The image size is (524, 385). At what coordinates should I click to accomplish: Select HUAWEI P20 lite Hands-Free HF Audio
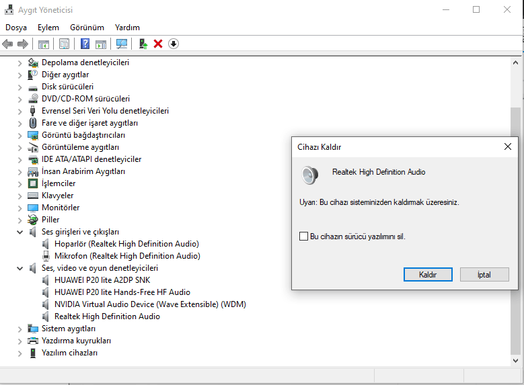[x=122, y=292]
